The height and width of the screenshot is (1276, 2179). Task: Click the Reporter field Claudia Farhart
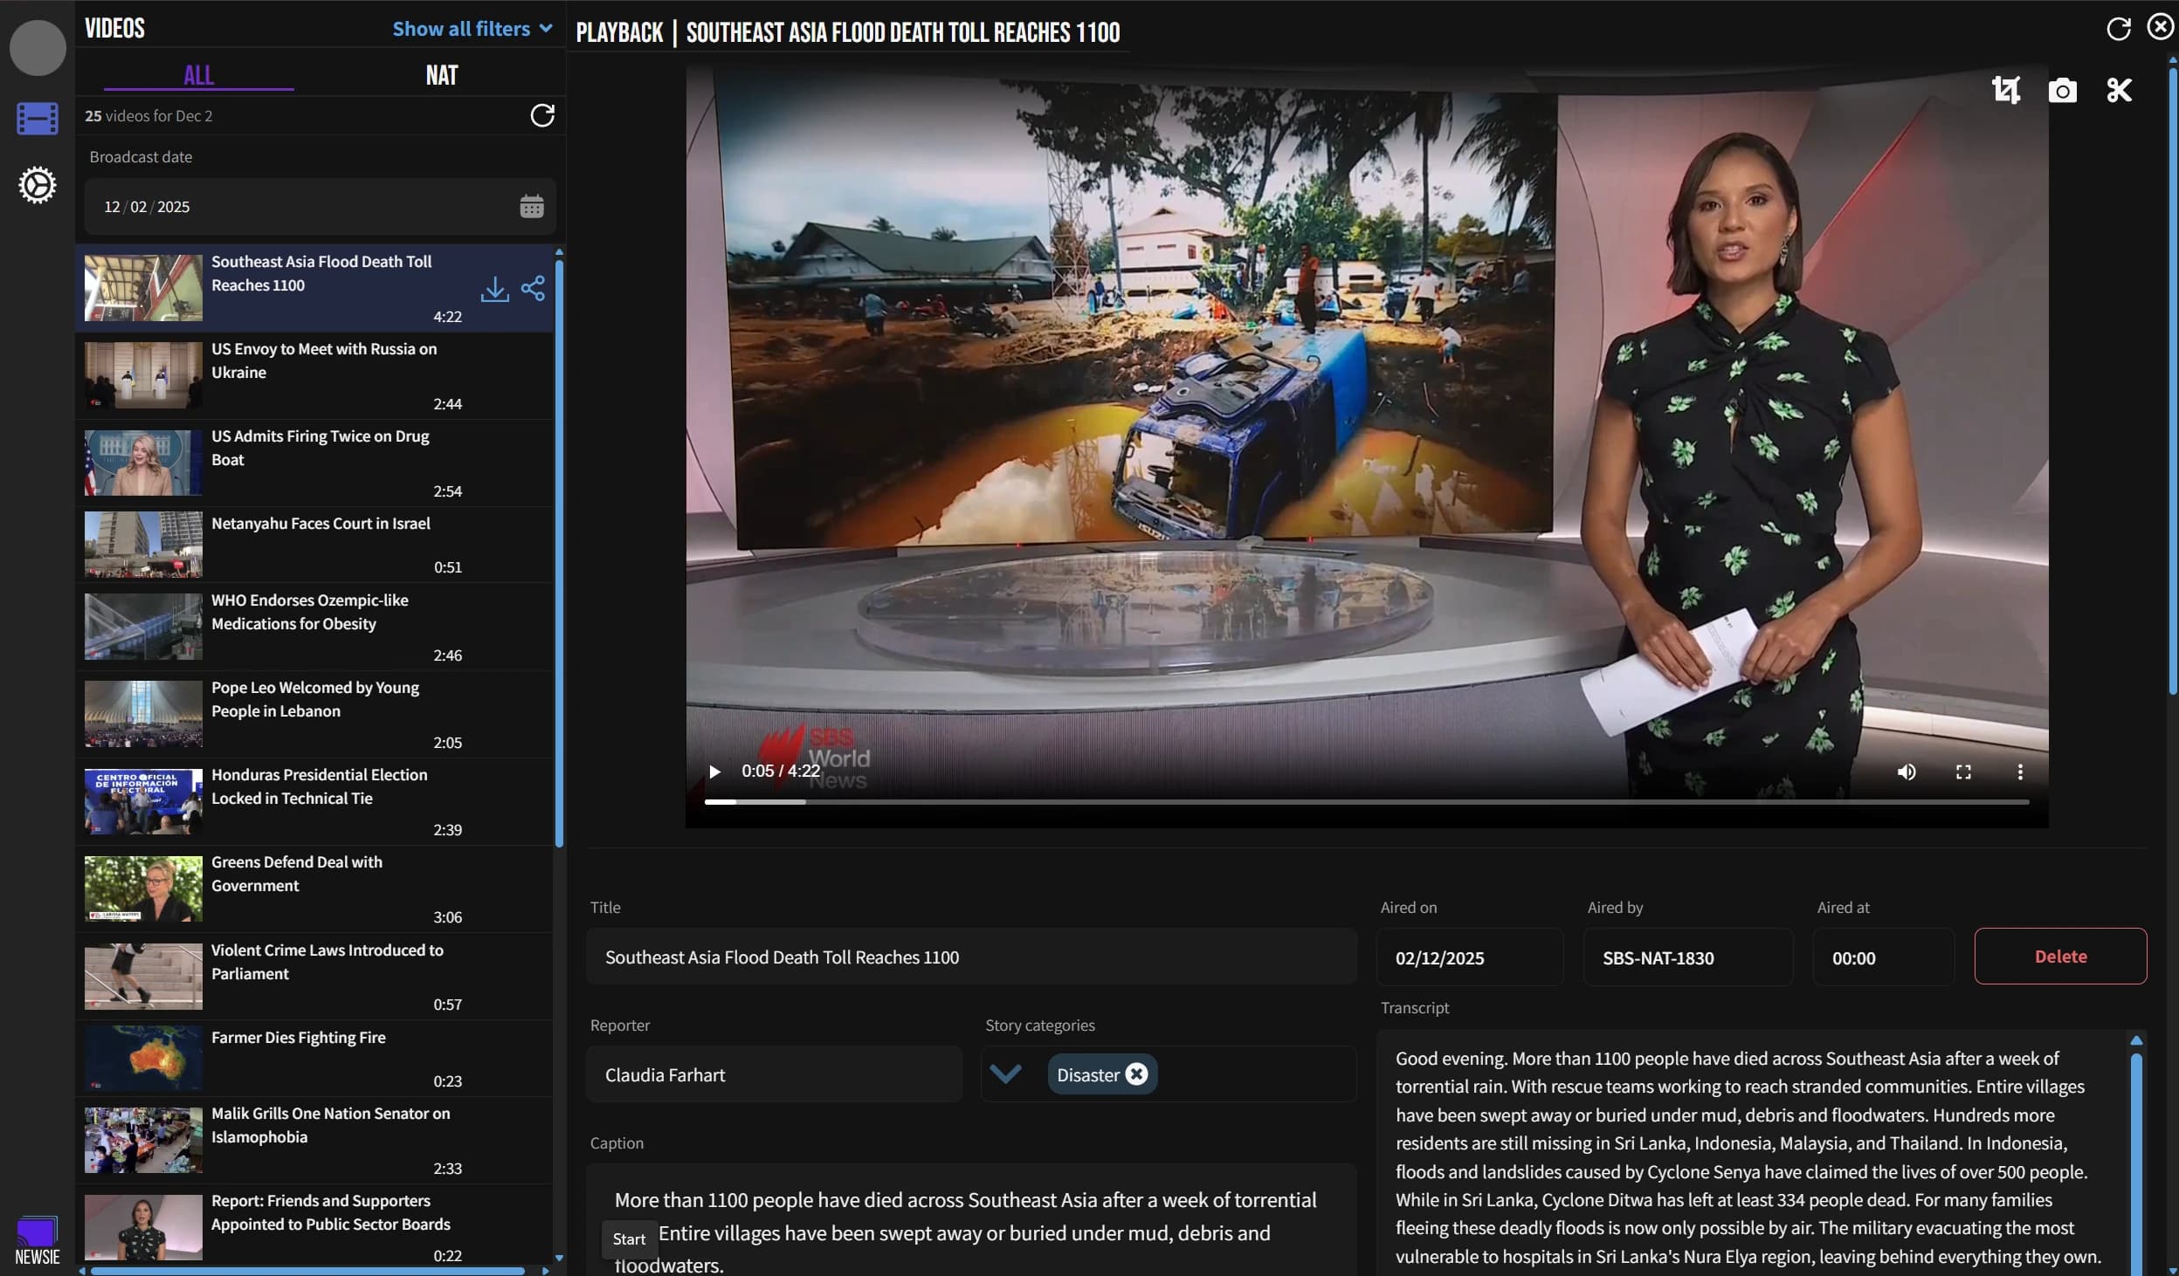pos(773,1074)
